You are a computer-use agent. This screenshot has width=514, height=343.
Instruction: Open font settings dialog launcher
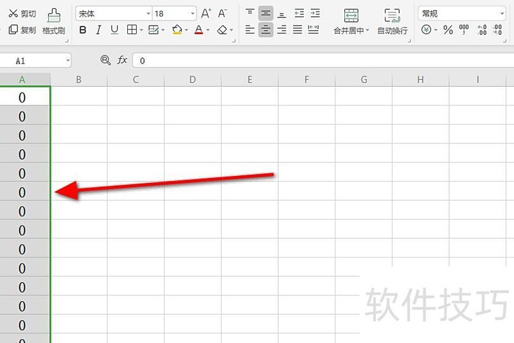[x=234, y=41]
